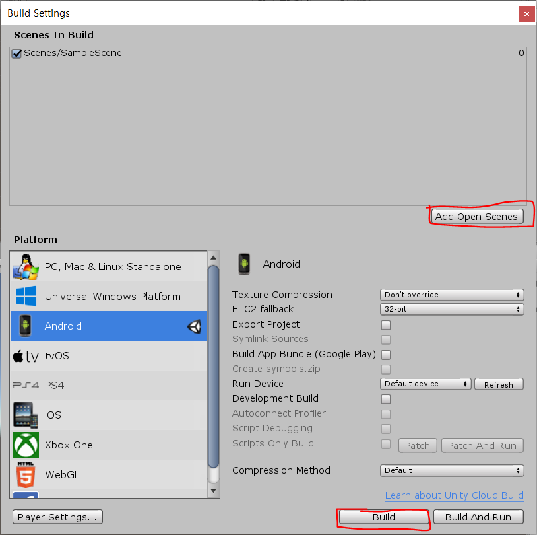
Task: Close the Build Settings window
Action: tap(526, 14)
